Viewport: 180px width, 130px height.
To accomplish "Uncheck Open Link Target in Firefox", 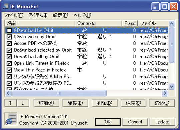I will pyautogui.click(x=9, y=63).
